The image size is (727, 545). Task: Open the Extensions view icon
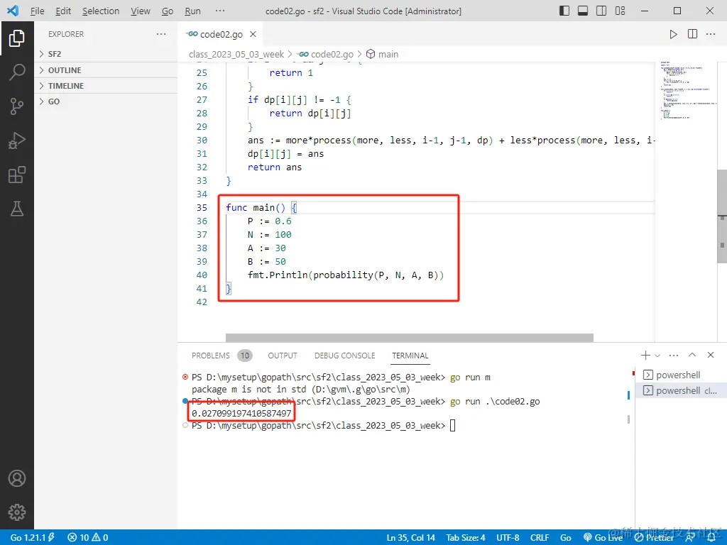coord(17,175)
